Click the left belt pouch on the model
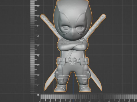 61,61
